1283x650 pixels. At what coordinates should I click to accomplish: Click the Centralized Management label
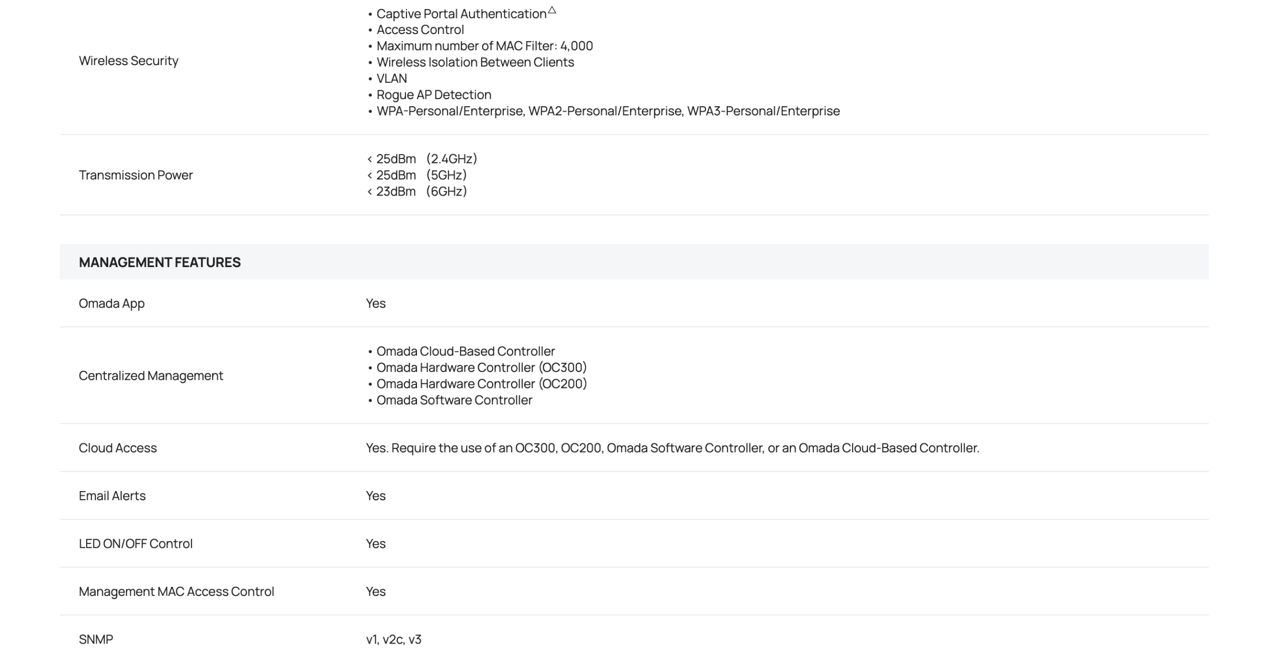coord(150,375)
